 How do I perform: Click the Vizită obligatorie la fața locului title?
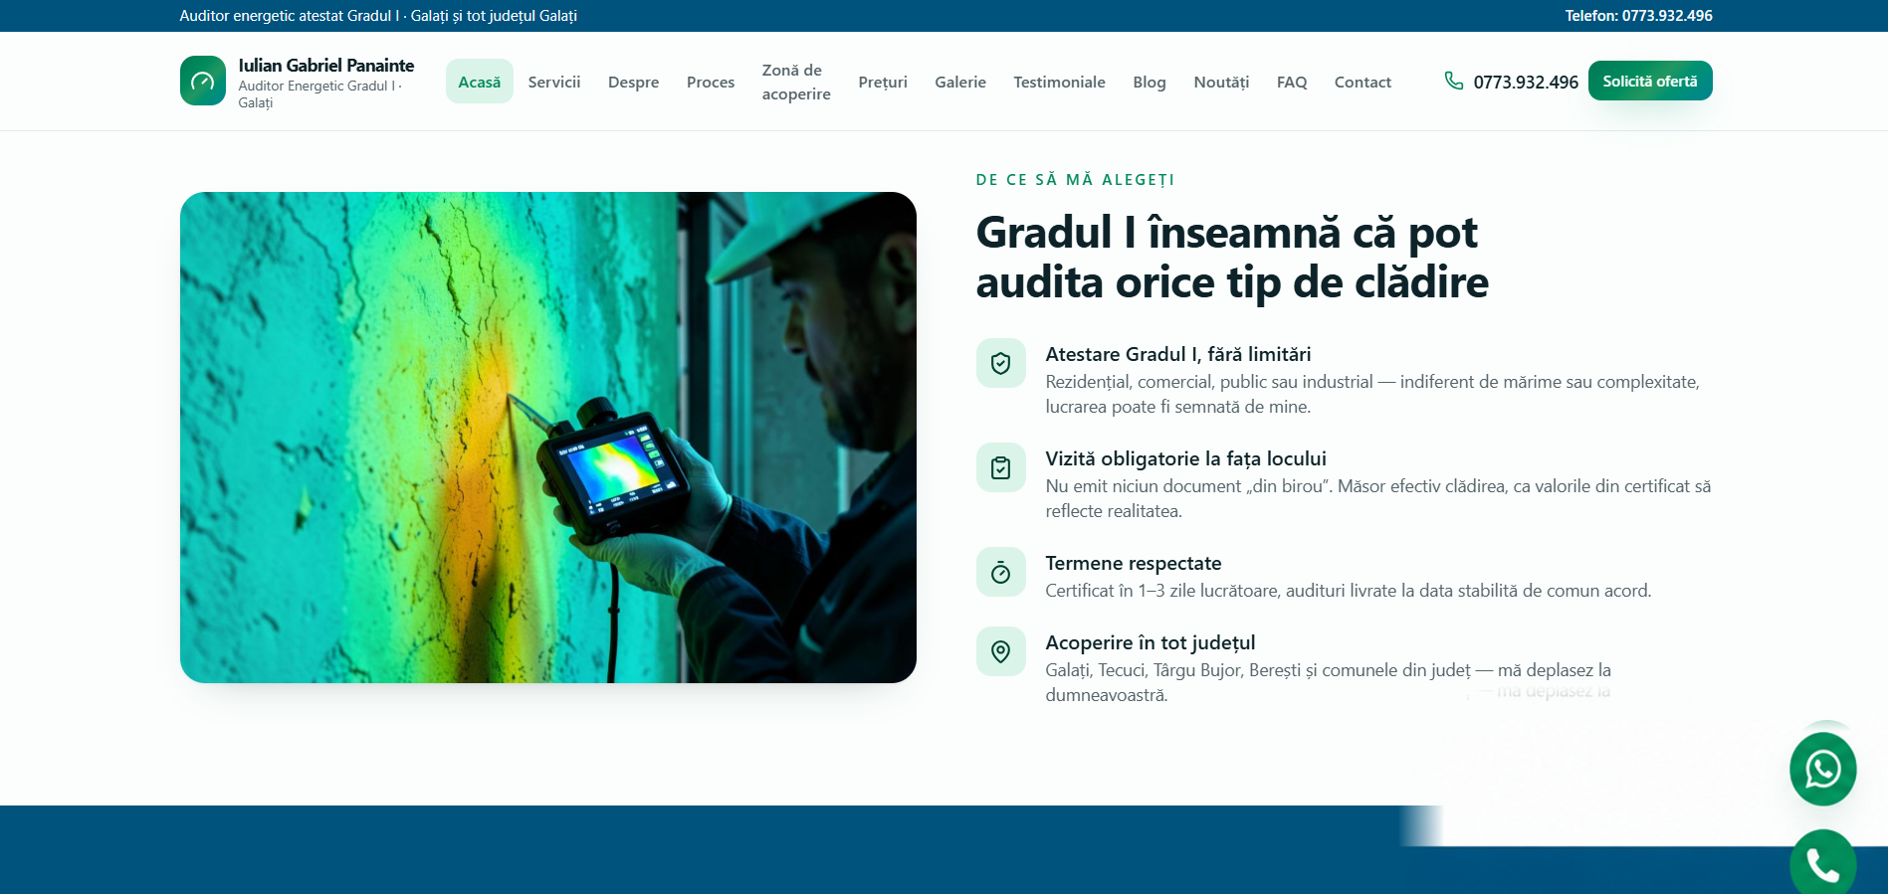tap(1185, 458)
